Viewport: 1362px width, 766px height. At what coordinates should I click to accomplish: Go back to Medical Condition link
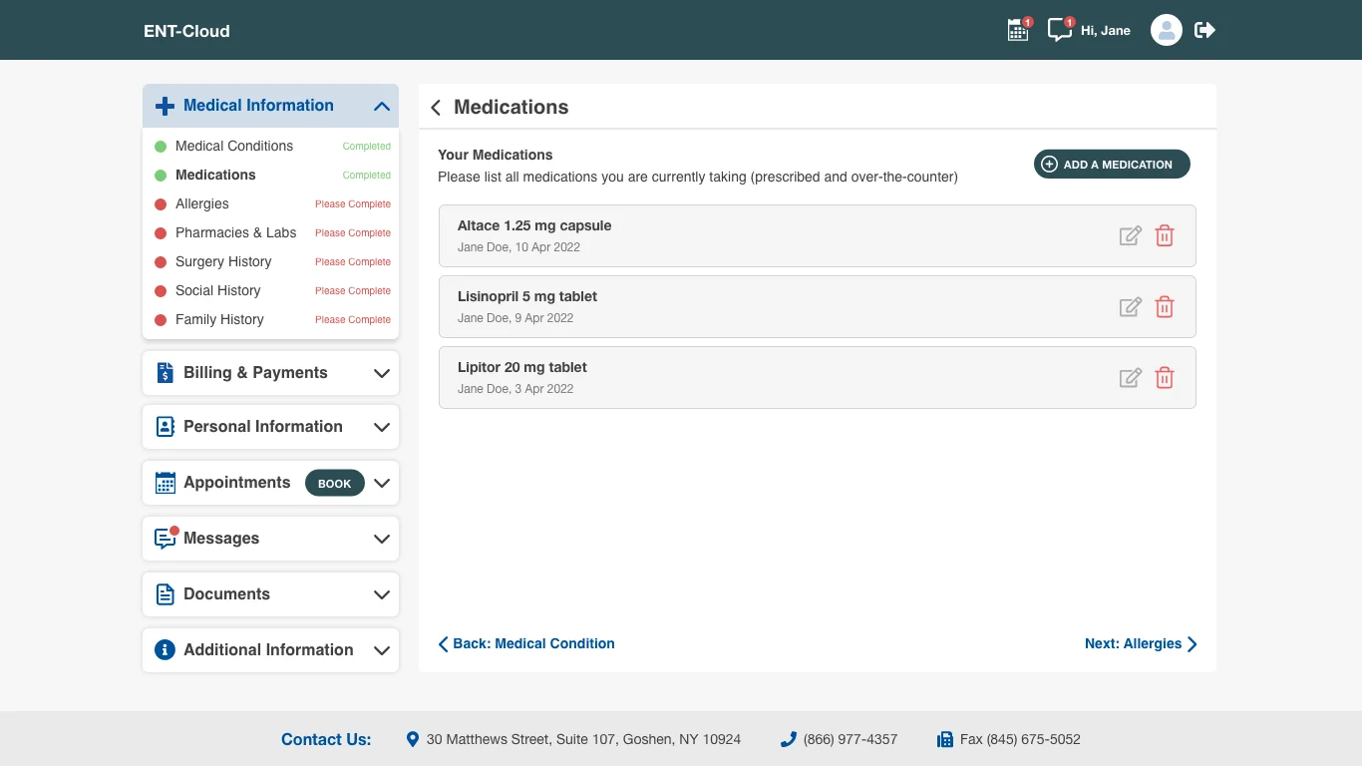tap(526, 644)
